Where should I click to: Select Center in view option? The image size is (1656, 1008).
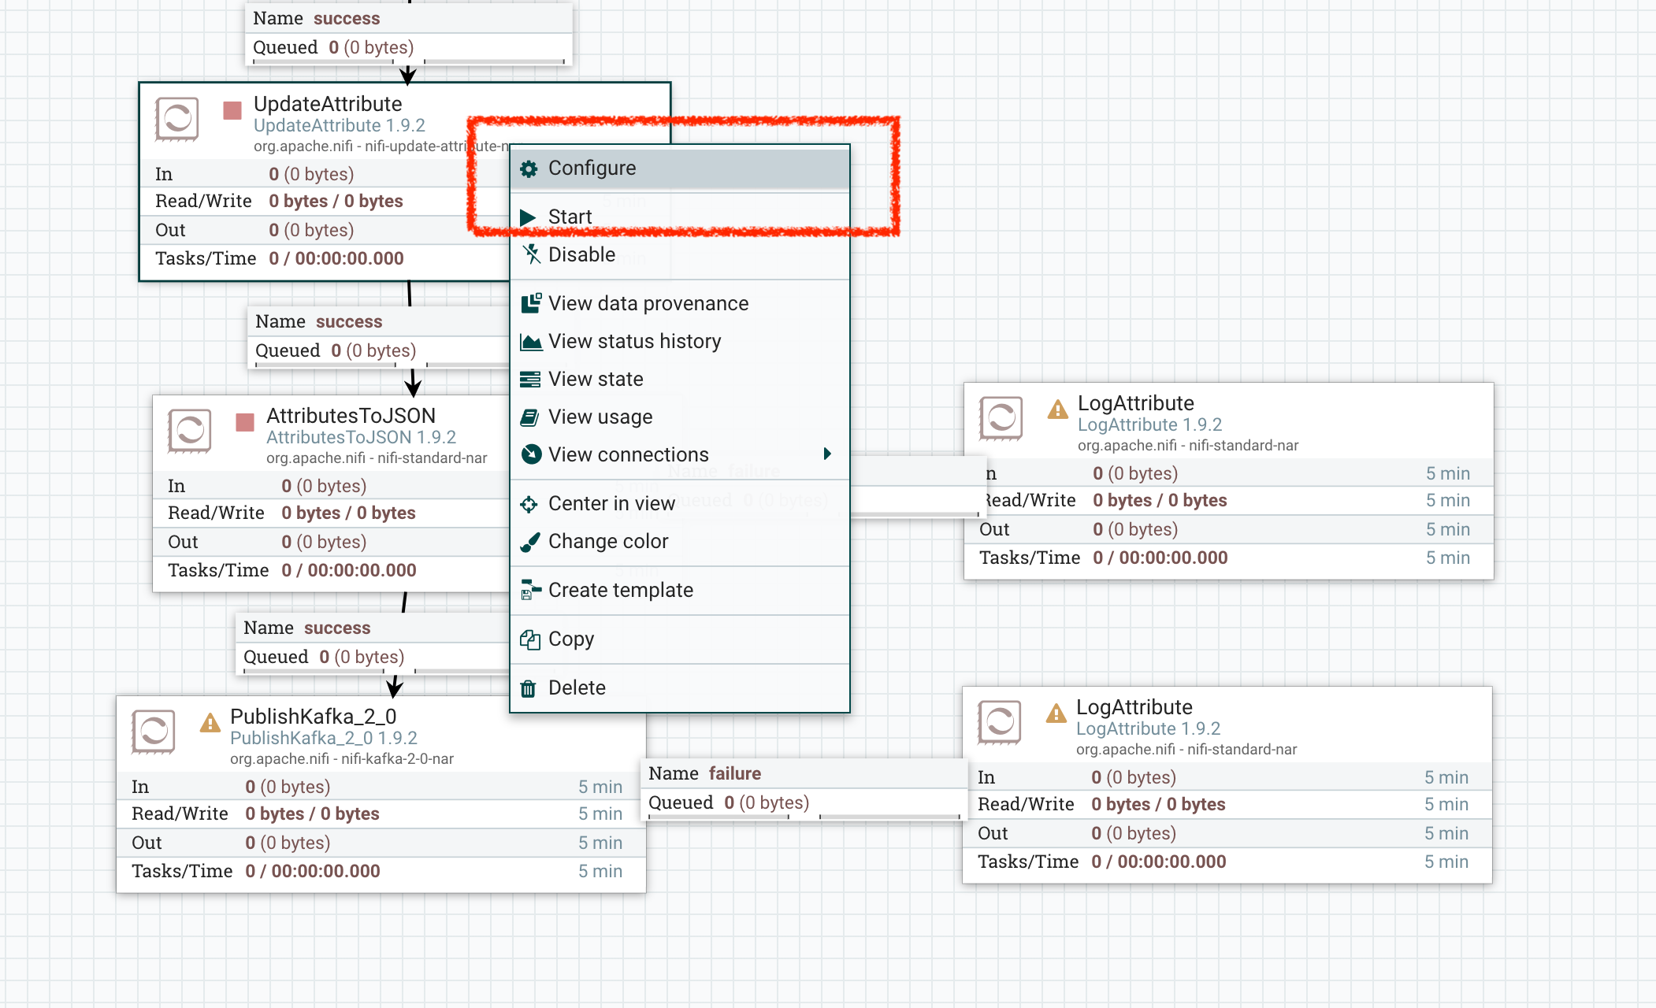[x=611, y=504]
